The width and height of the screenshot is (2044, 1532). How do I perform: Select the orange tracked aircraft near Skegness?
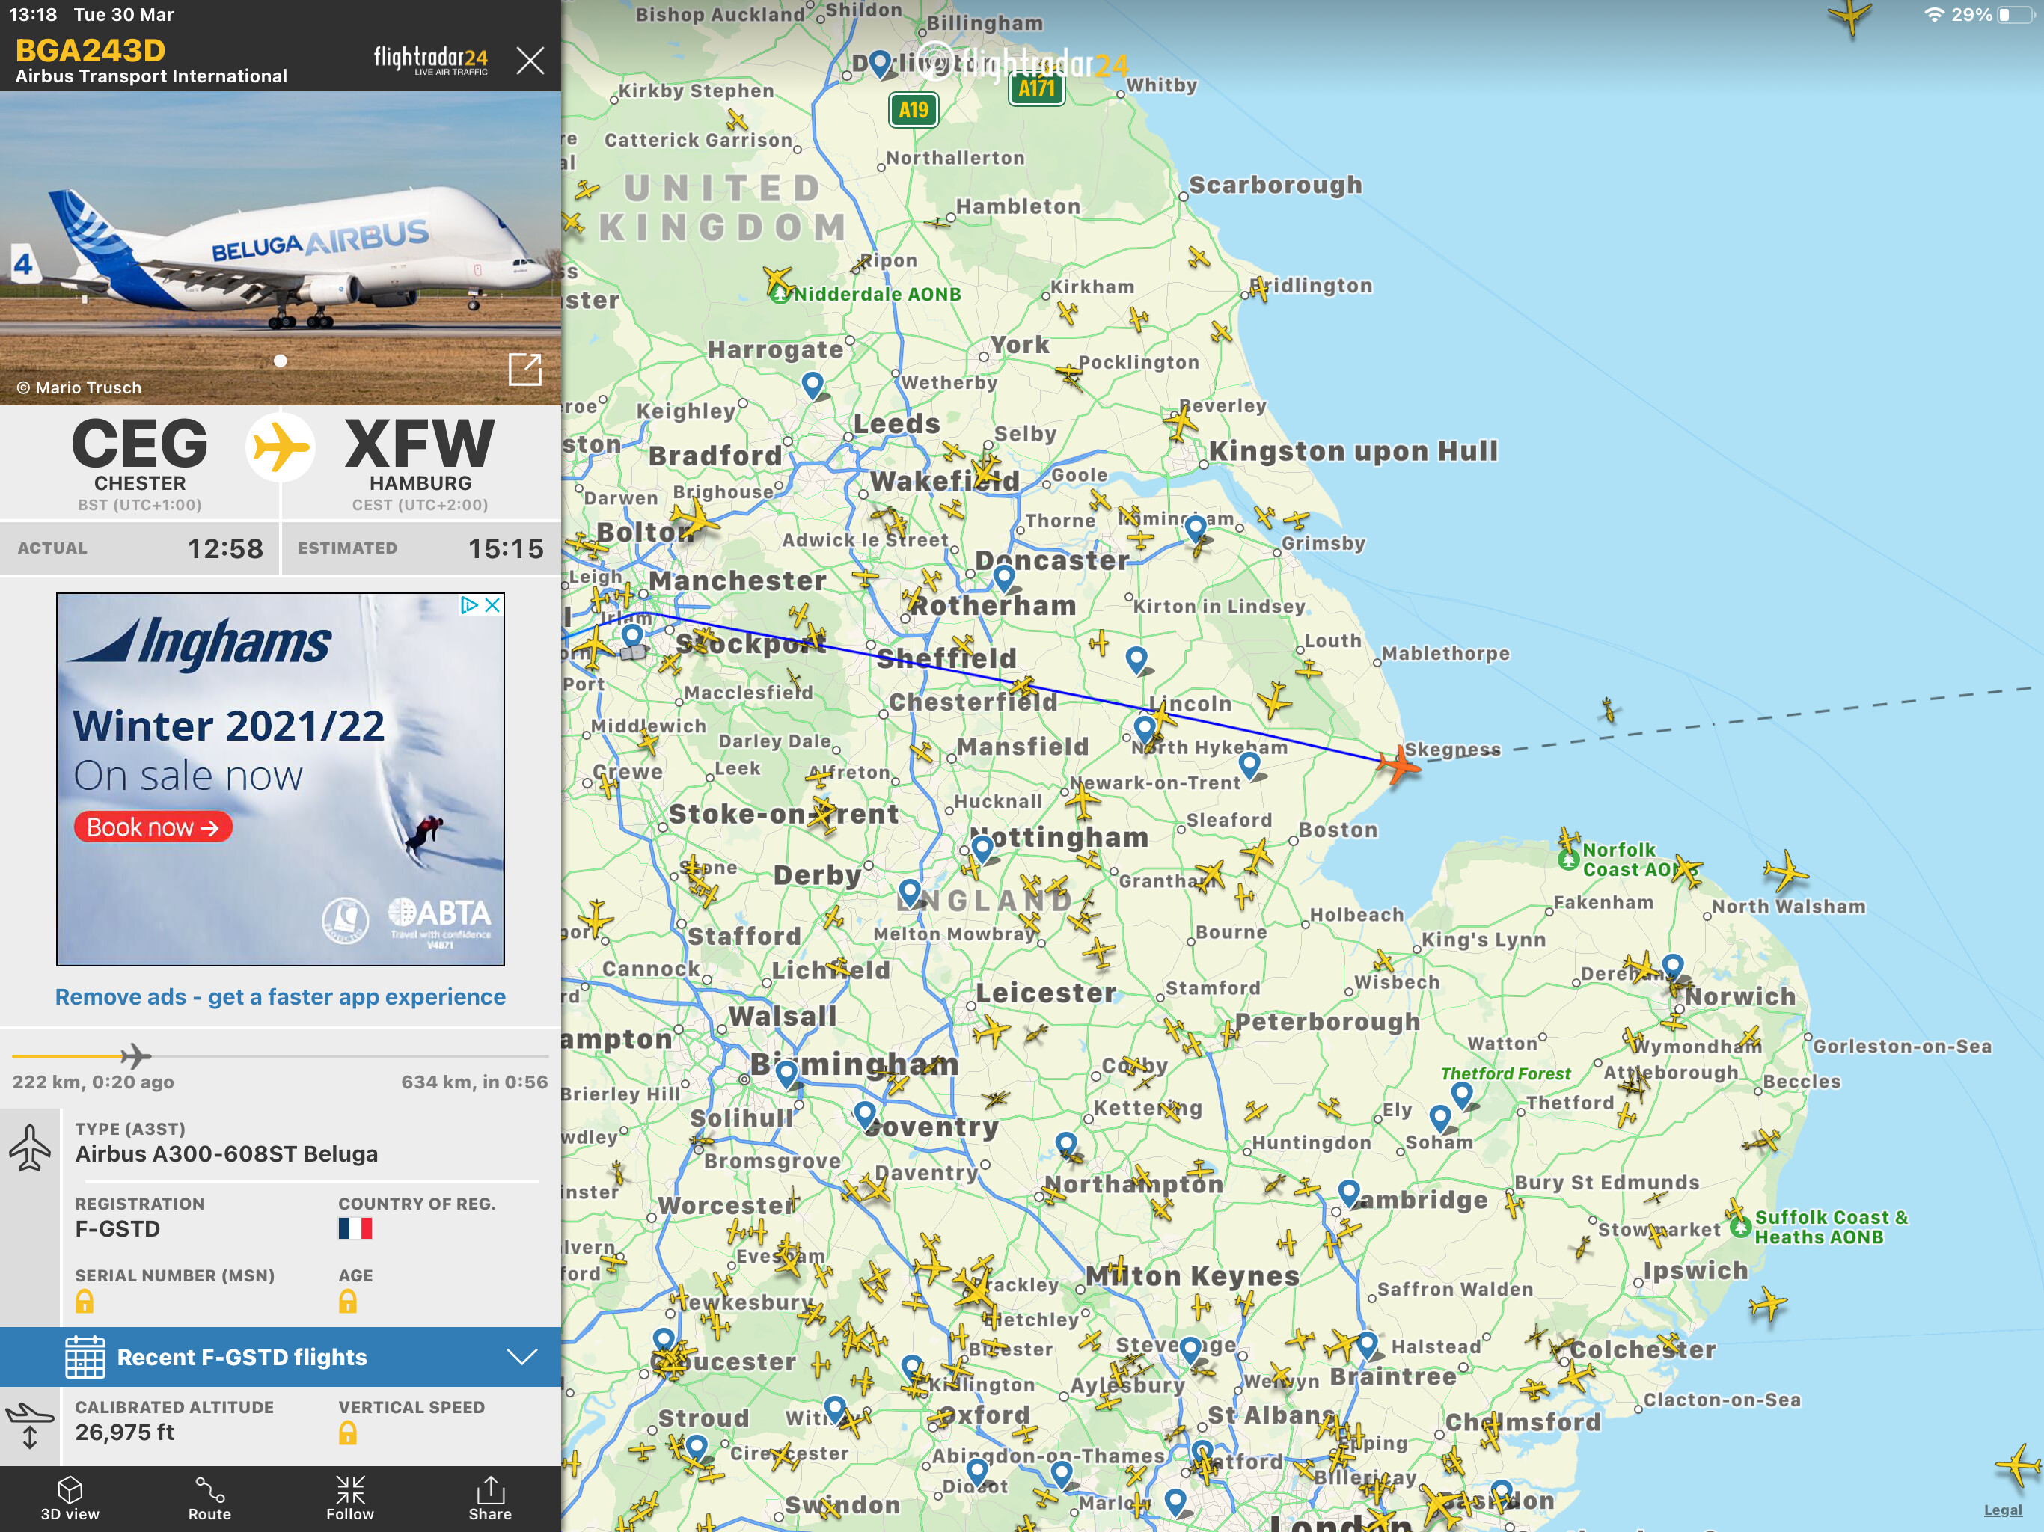pos(1398,765)
